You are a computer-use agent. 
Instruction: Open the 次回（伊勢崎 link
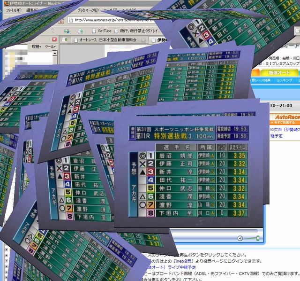click(x=285, y=130)
